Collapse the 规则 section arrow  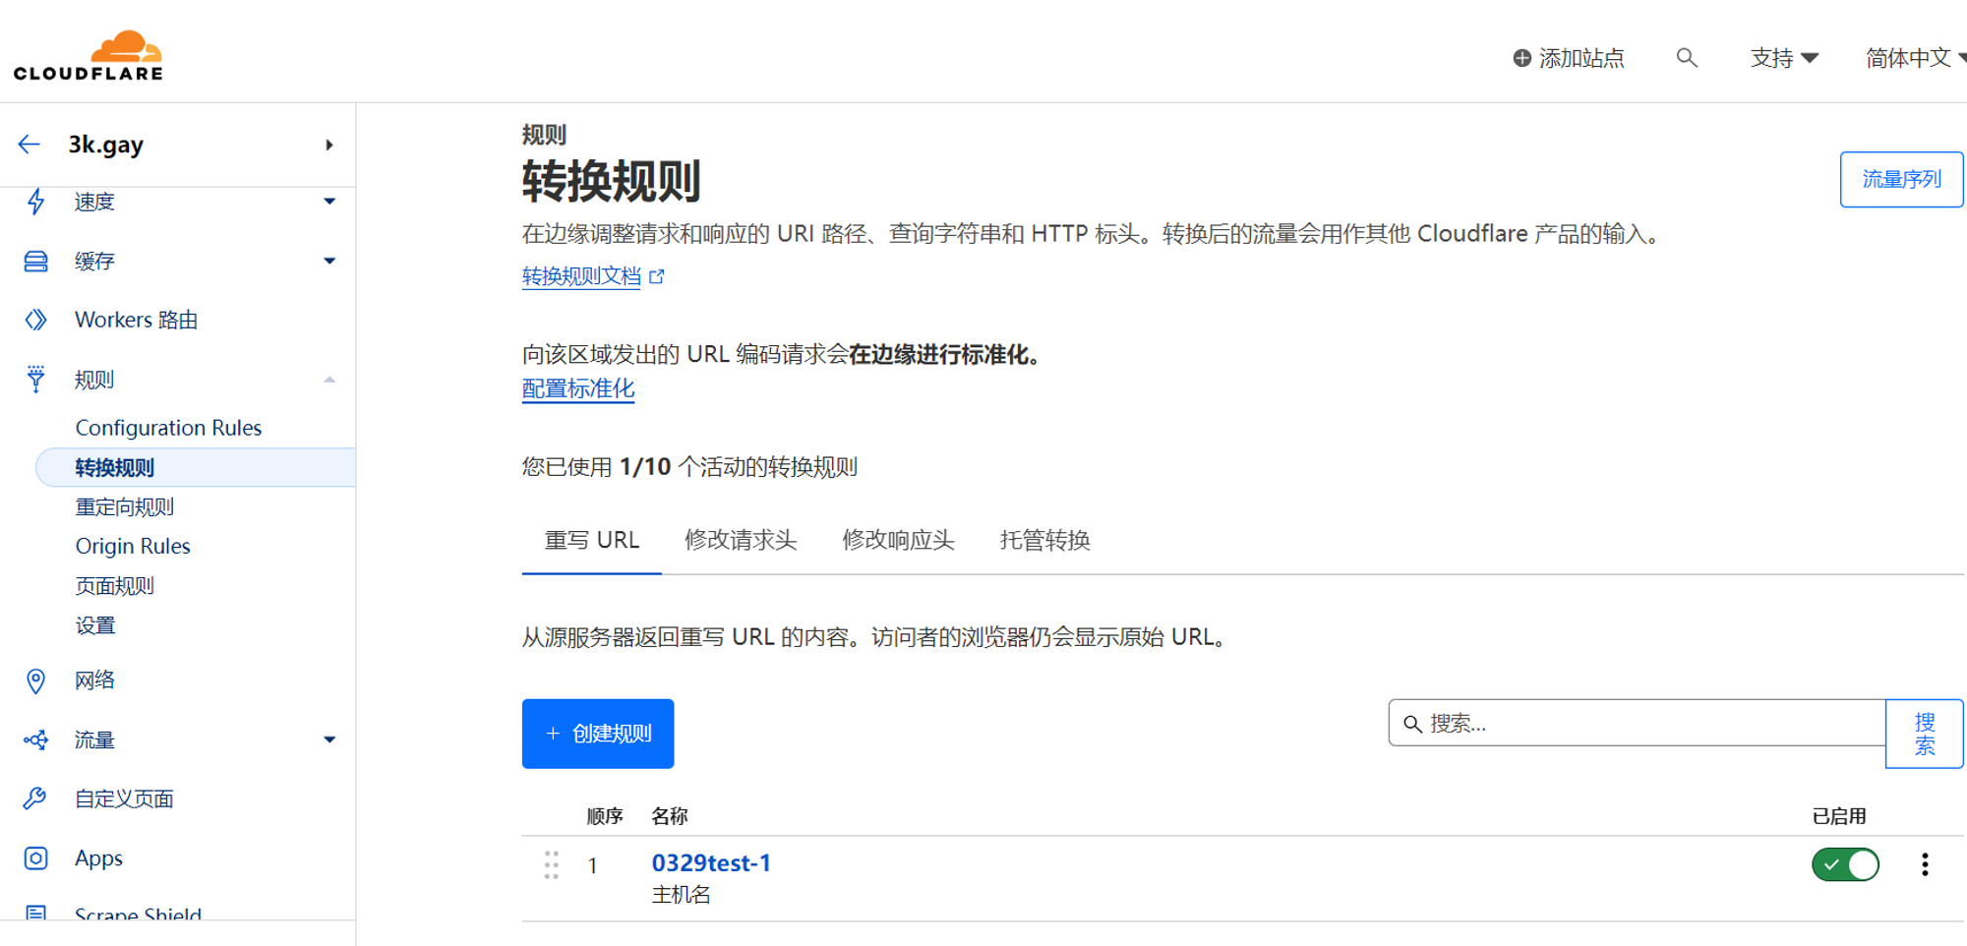[329, 380]
